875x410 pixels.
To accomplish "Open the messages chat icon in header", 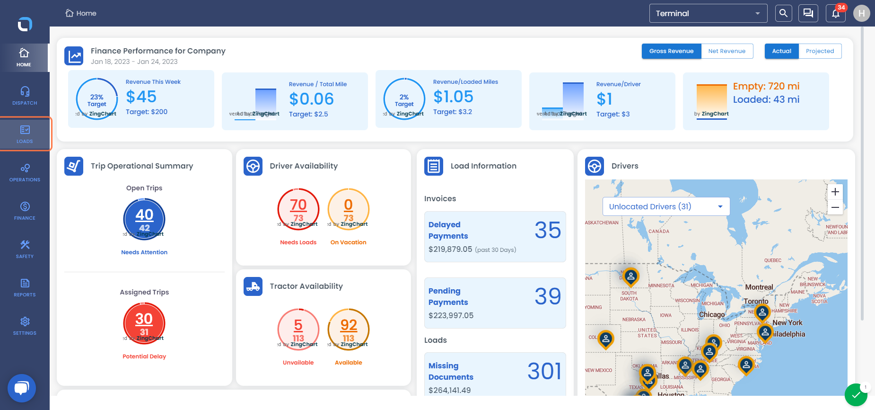I will pos(808,13).
